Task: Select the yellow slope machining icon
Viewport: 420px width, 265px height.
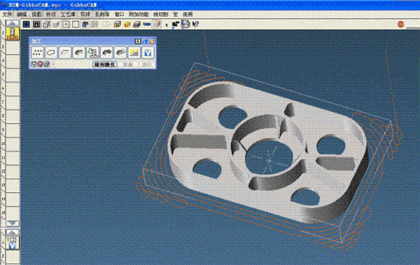Action: pyautogui.click(x=134, y=53)
